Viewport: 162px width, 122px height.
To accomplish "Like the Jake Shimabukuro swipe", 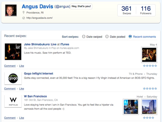I will tap(22, 66).
